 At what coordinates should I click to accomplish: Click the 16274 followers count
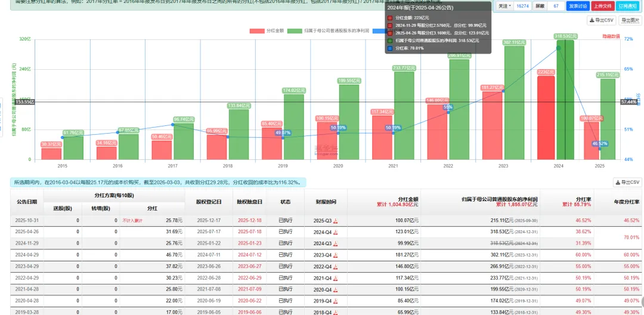(522, 6)
